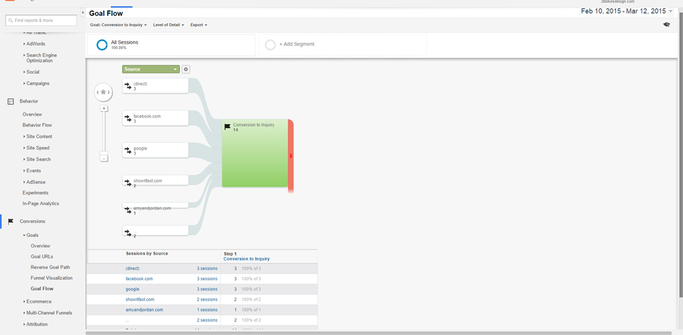Image resolution: width=683 pixels, height=335 pixels.
Task: Click the zoom out minus button
Action: [x=104, y=159]
